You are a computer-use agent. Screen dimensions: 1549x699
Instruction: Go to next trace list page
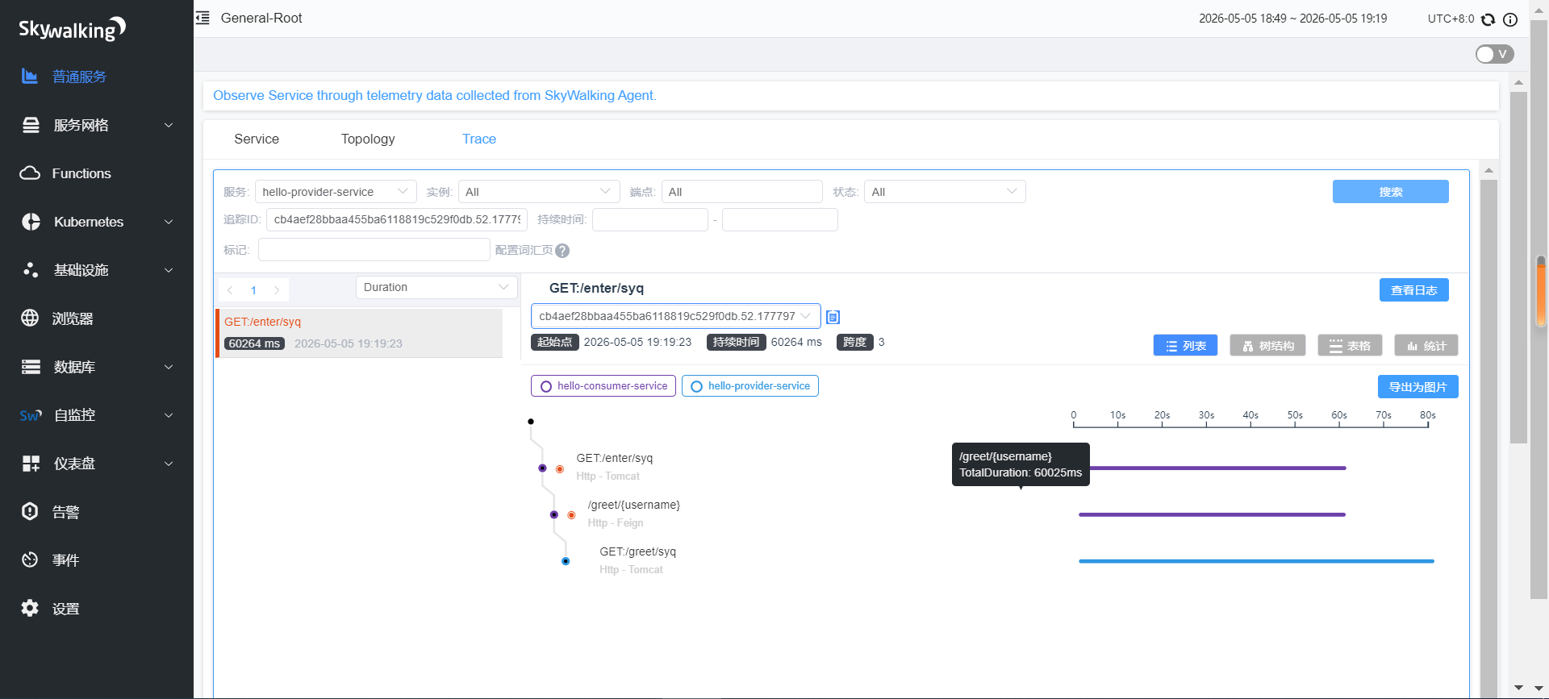[277, 290]
